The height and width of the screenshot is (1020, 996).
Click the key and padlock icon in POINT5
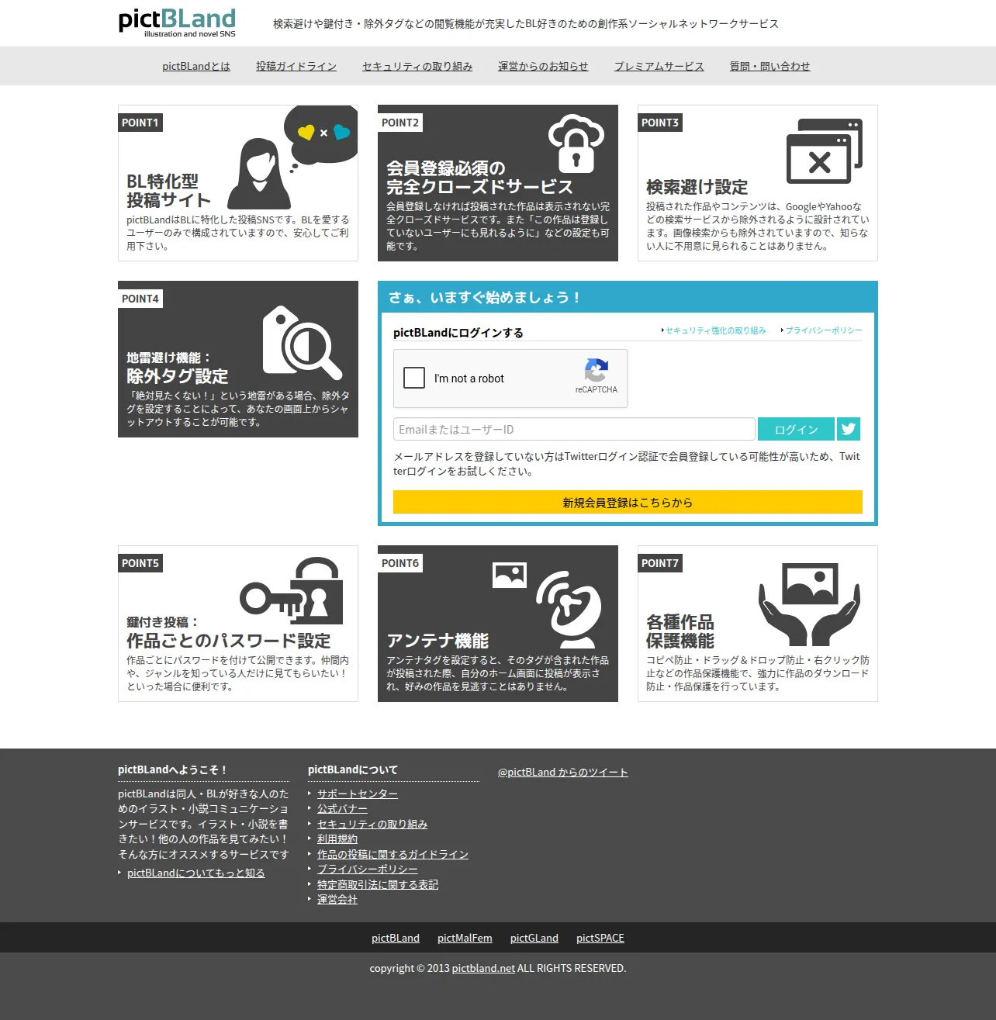[x=292, y=591]
